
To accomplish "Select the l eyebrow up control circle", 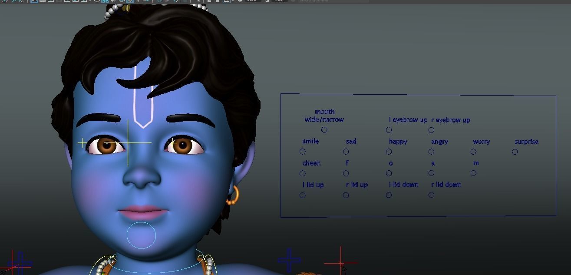I will coord(389,130).
